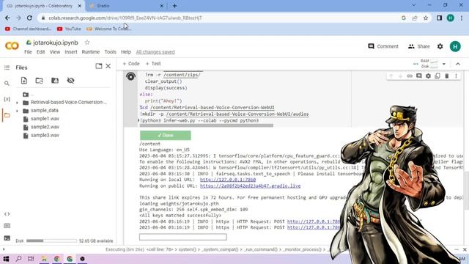The image size is (469, 264).
Task: Click the Comment button
Action: pos(383,46)
